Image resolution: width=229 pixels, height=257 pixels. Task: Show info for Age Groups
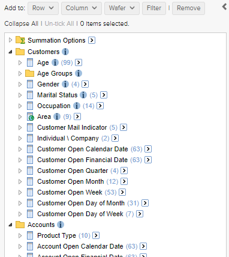79,73
